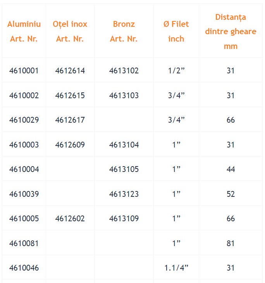Viewport: 265px width, 283px height.
Task: Click the 1/2” thread size cell
Action: coord(176,71)
